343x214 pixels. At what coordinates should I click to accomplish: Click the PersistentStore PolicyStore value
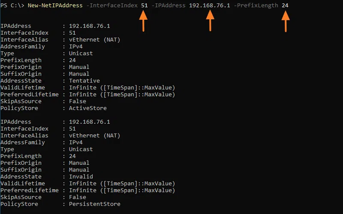[x=94, y=204]
